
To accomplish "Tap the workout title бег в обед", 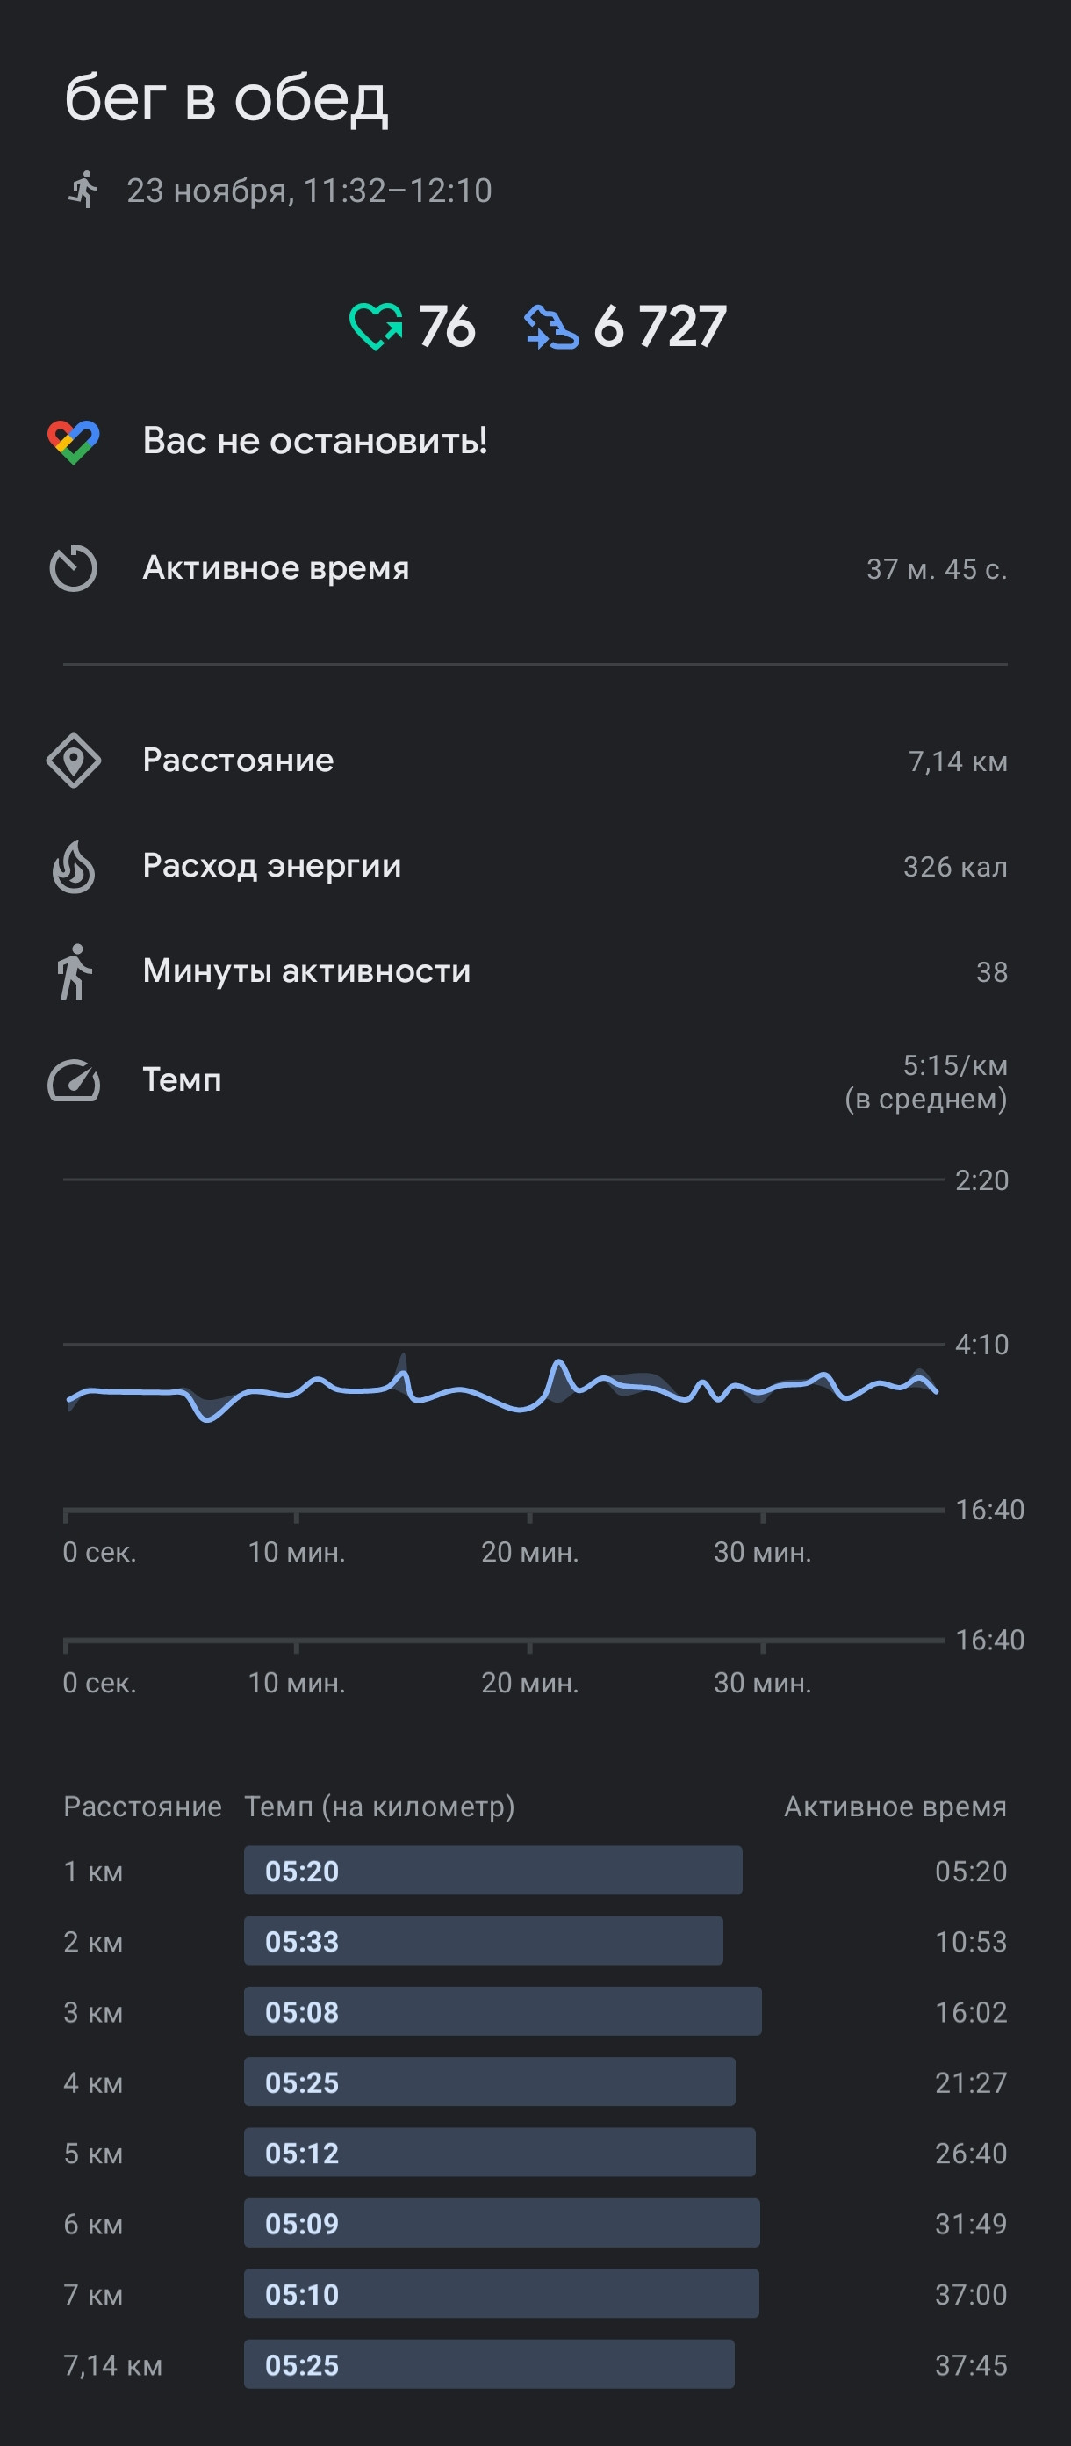I will coord(226,97).
